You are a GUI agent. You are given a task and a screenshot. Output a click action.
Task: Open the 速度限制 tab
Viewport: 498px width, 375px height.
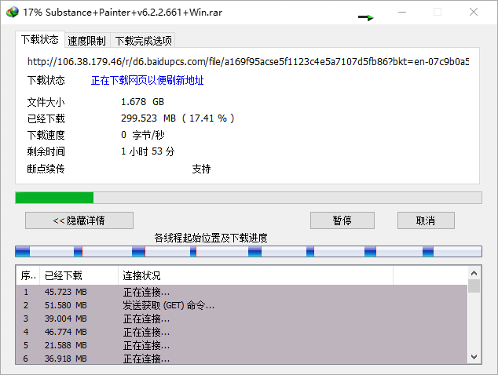[86, 41]
